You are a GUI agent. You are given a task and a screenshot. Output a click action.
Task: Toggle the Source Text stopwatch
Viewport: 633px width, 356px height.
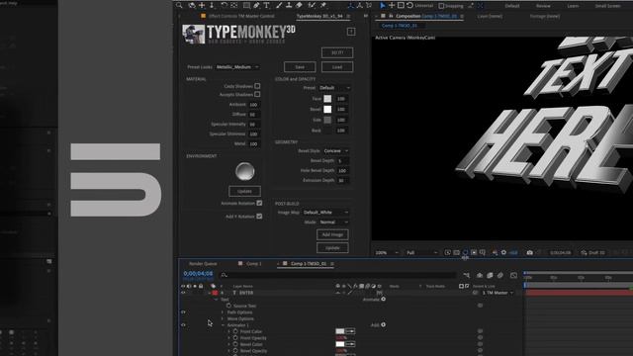pyautogui.click(x=228, y=306)
